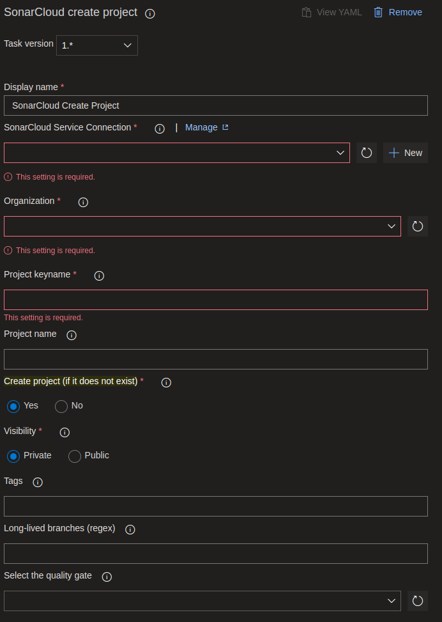Refresh the quality gate list
Viewport: 442px width, 622px height.
(x=418, y=601)
